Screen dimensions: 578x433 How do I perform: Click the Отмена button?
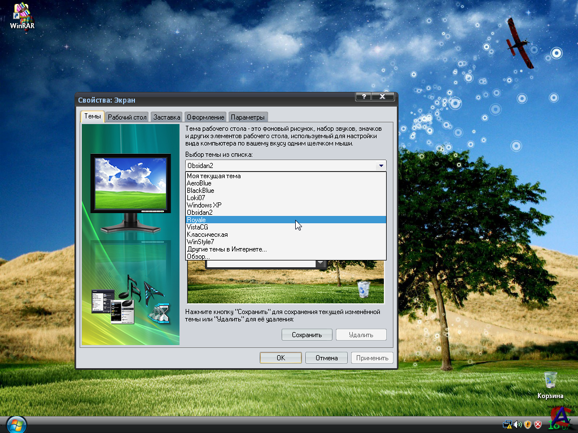pyautogui.click(x=326, y=358)
